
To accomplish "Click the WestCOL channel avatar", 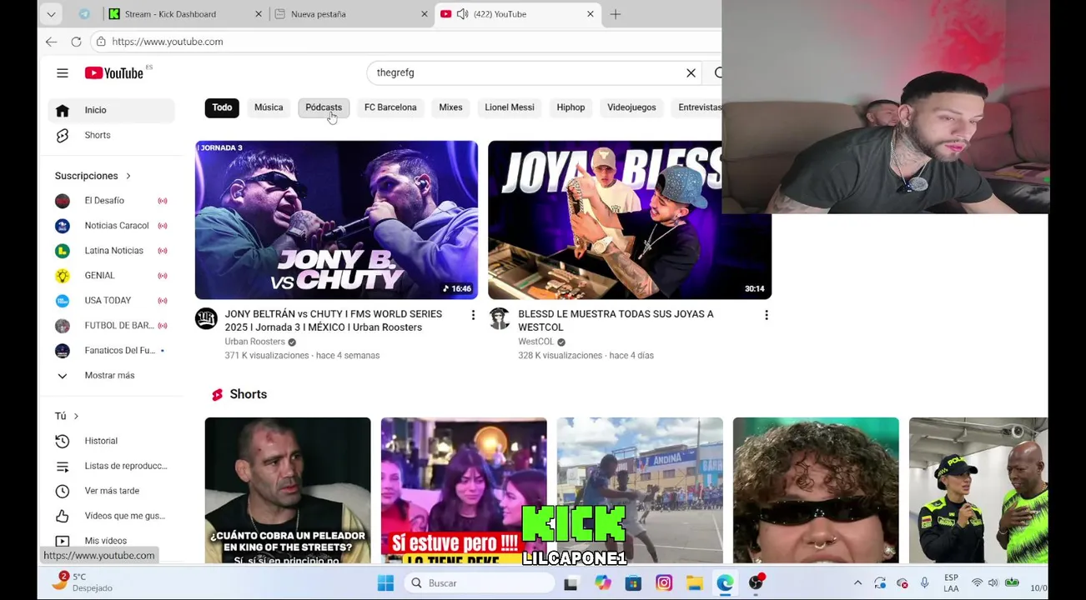I will click(x=499, y=318).
